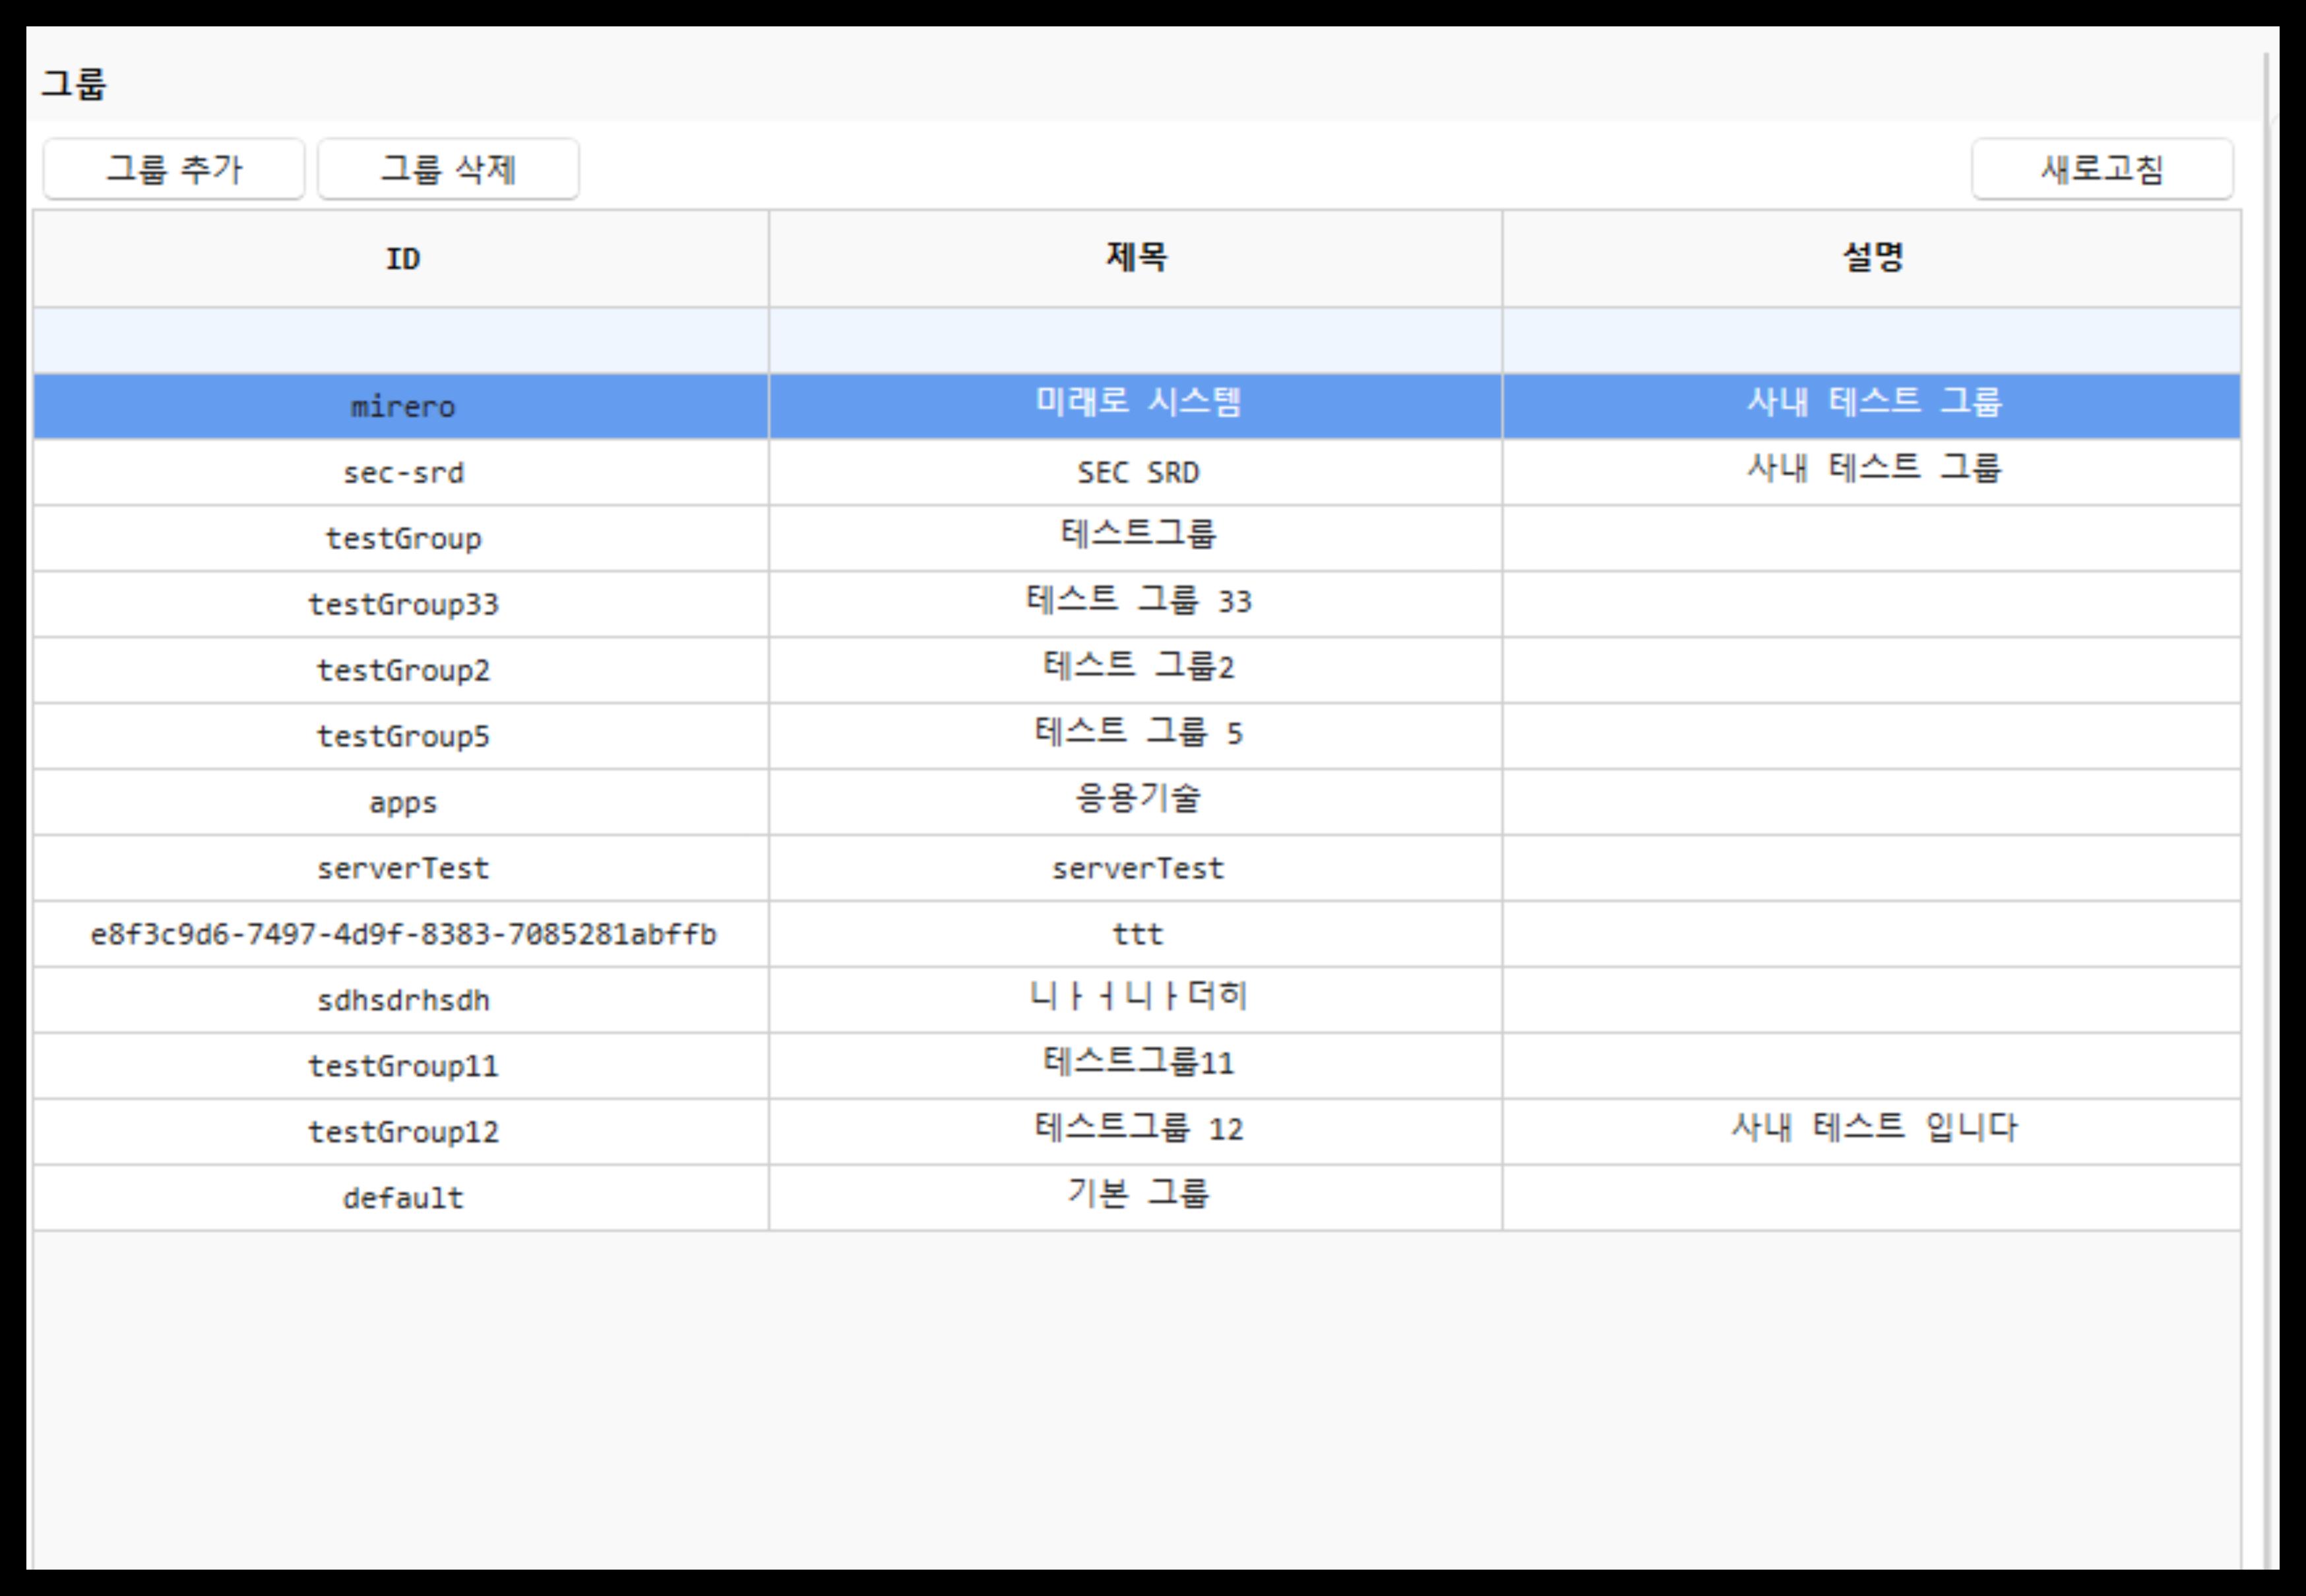Viewport: 2306px width, 1596px height.
Task: Sort by the ID column header
Action: pos(402,259)
